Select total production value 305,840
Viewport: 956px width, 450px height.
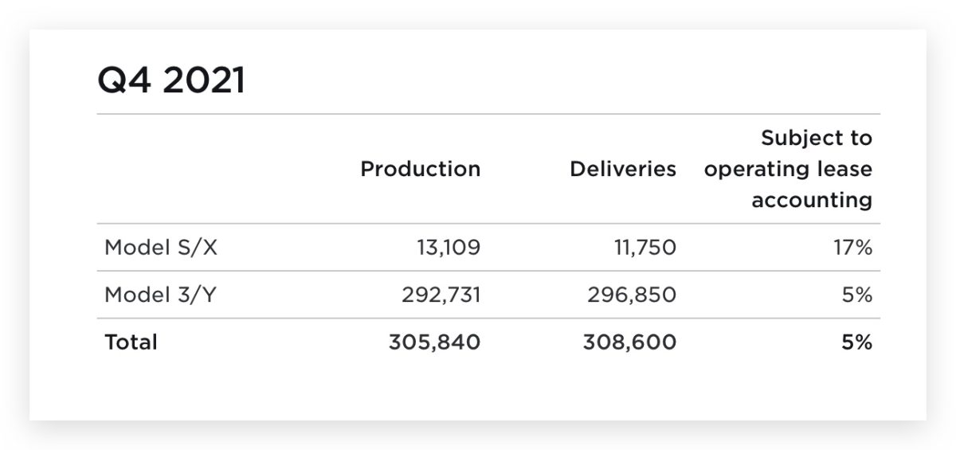coord(435,342)
